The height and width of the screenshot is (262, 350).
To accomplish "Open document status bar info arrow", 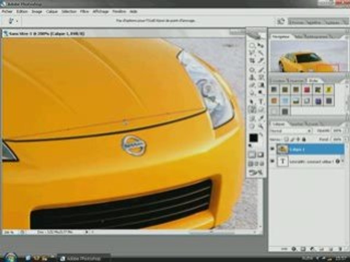I will (87, 232).
